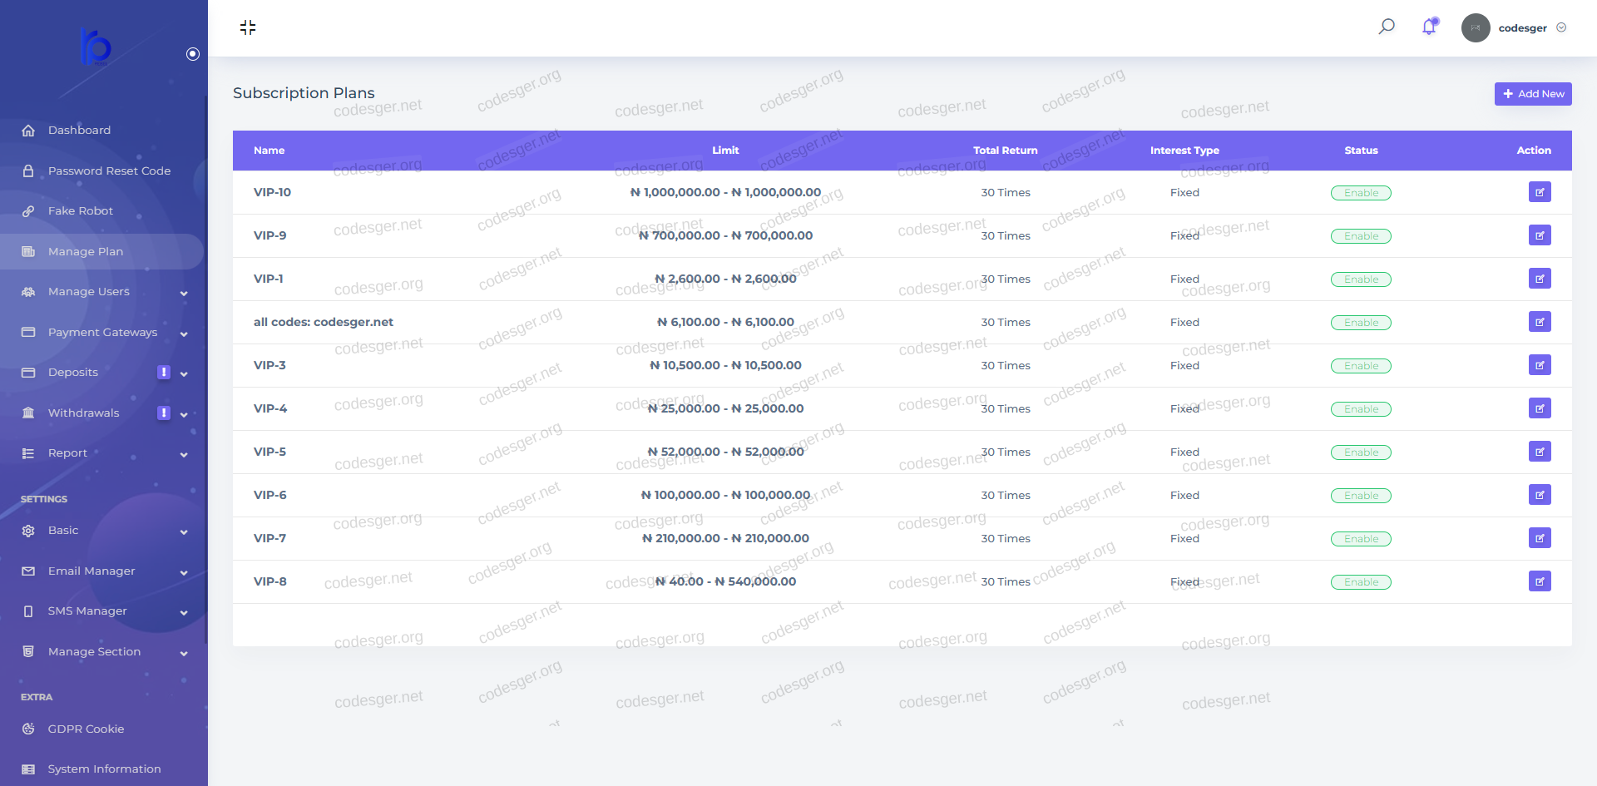
Task: Open the search magnifier icon
Action: coord(1387,27)
